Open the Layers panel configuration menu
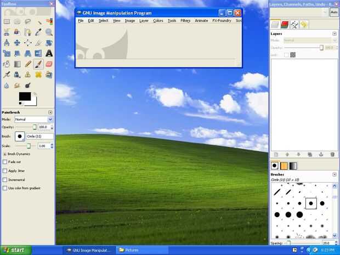 click(335, 33)
